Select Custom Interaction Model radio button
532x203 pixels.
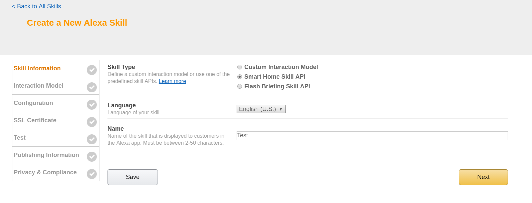coord(240,67)
